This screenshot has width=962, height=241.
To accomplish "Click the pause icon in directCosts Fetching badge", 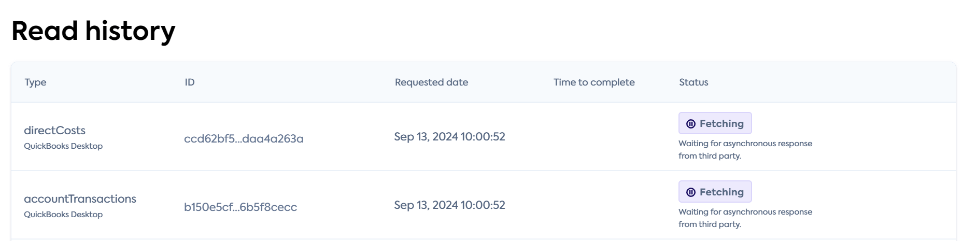I will click(691, 124).
